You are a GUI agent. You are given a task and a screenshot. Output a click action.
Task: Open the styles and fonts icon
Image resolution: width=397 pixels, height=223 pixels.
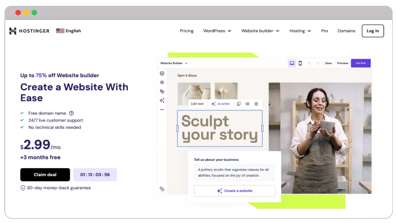point(162,91)
